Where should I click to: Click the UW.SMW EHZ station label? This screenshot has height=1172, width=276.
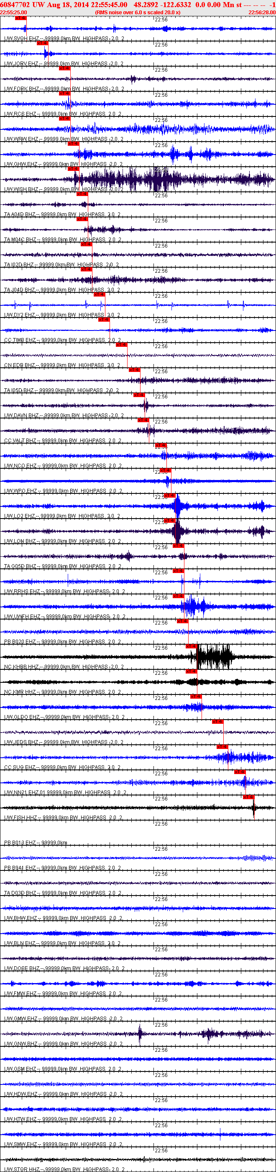click(63, 1144)
